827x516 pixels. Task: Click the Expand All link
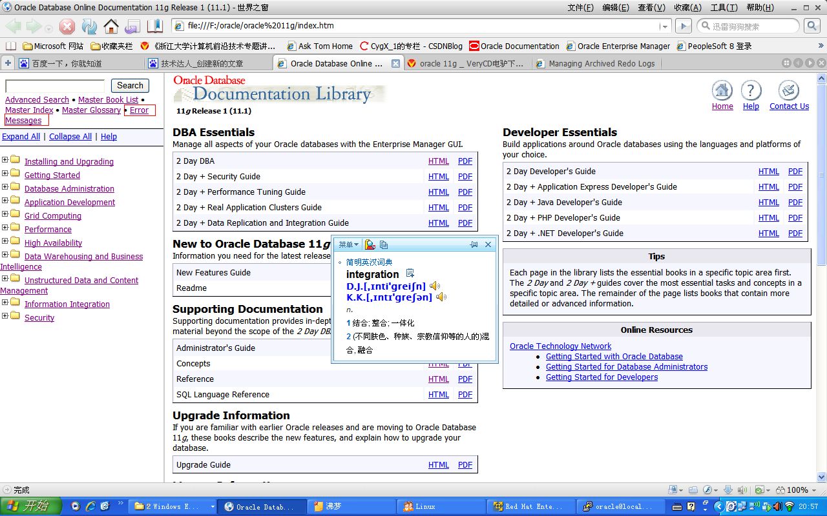[x=21, y=137]
